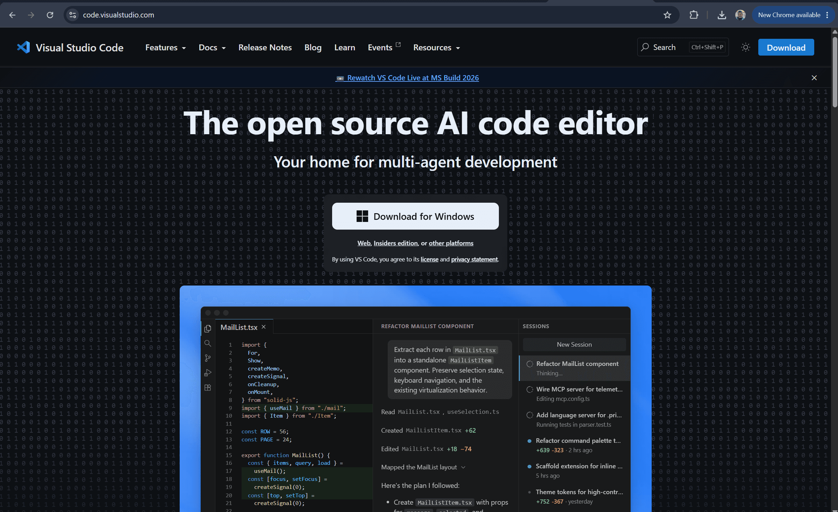Click the Search input field in the site header
The image size is (838, 512).
click(x=683, y=47)
